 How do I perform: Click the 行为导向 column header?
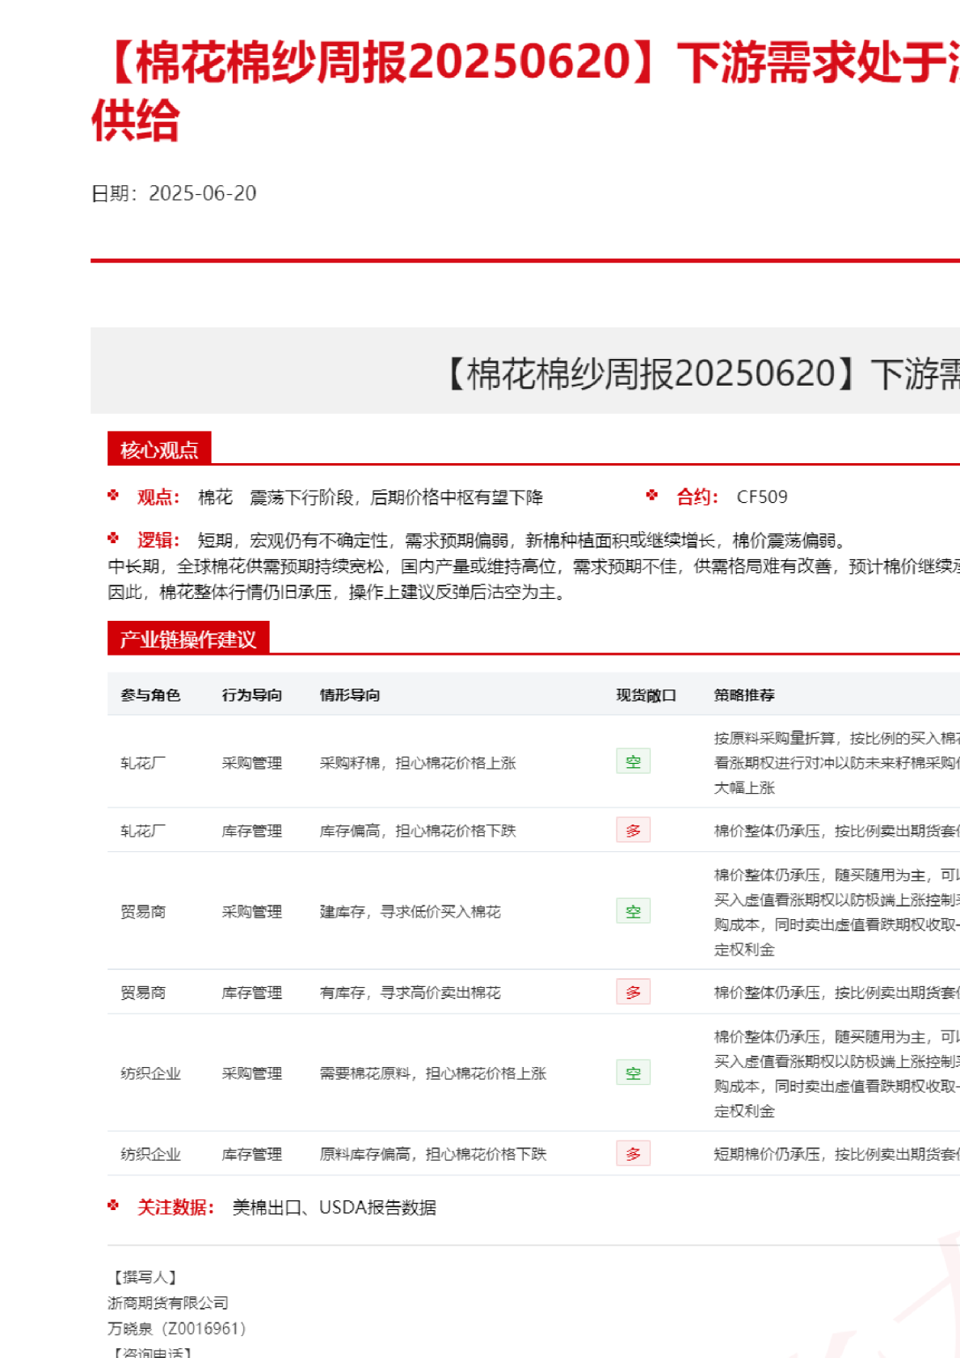[x=252, y=695]
